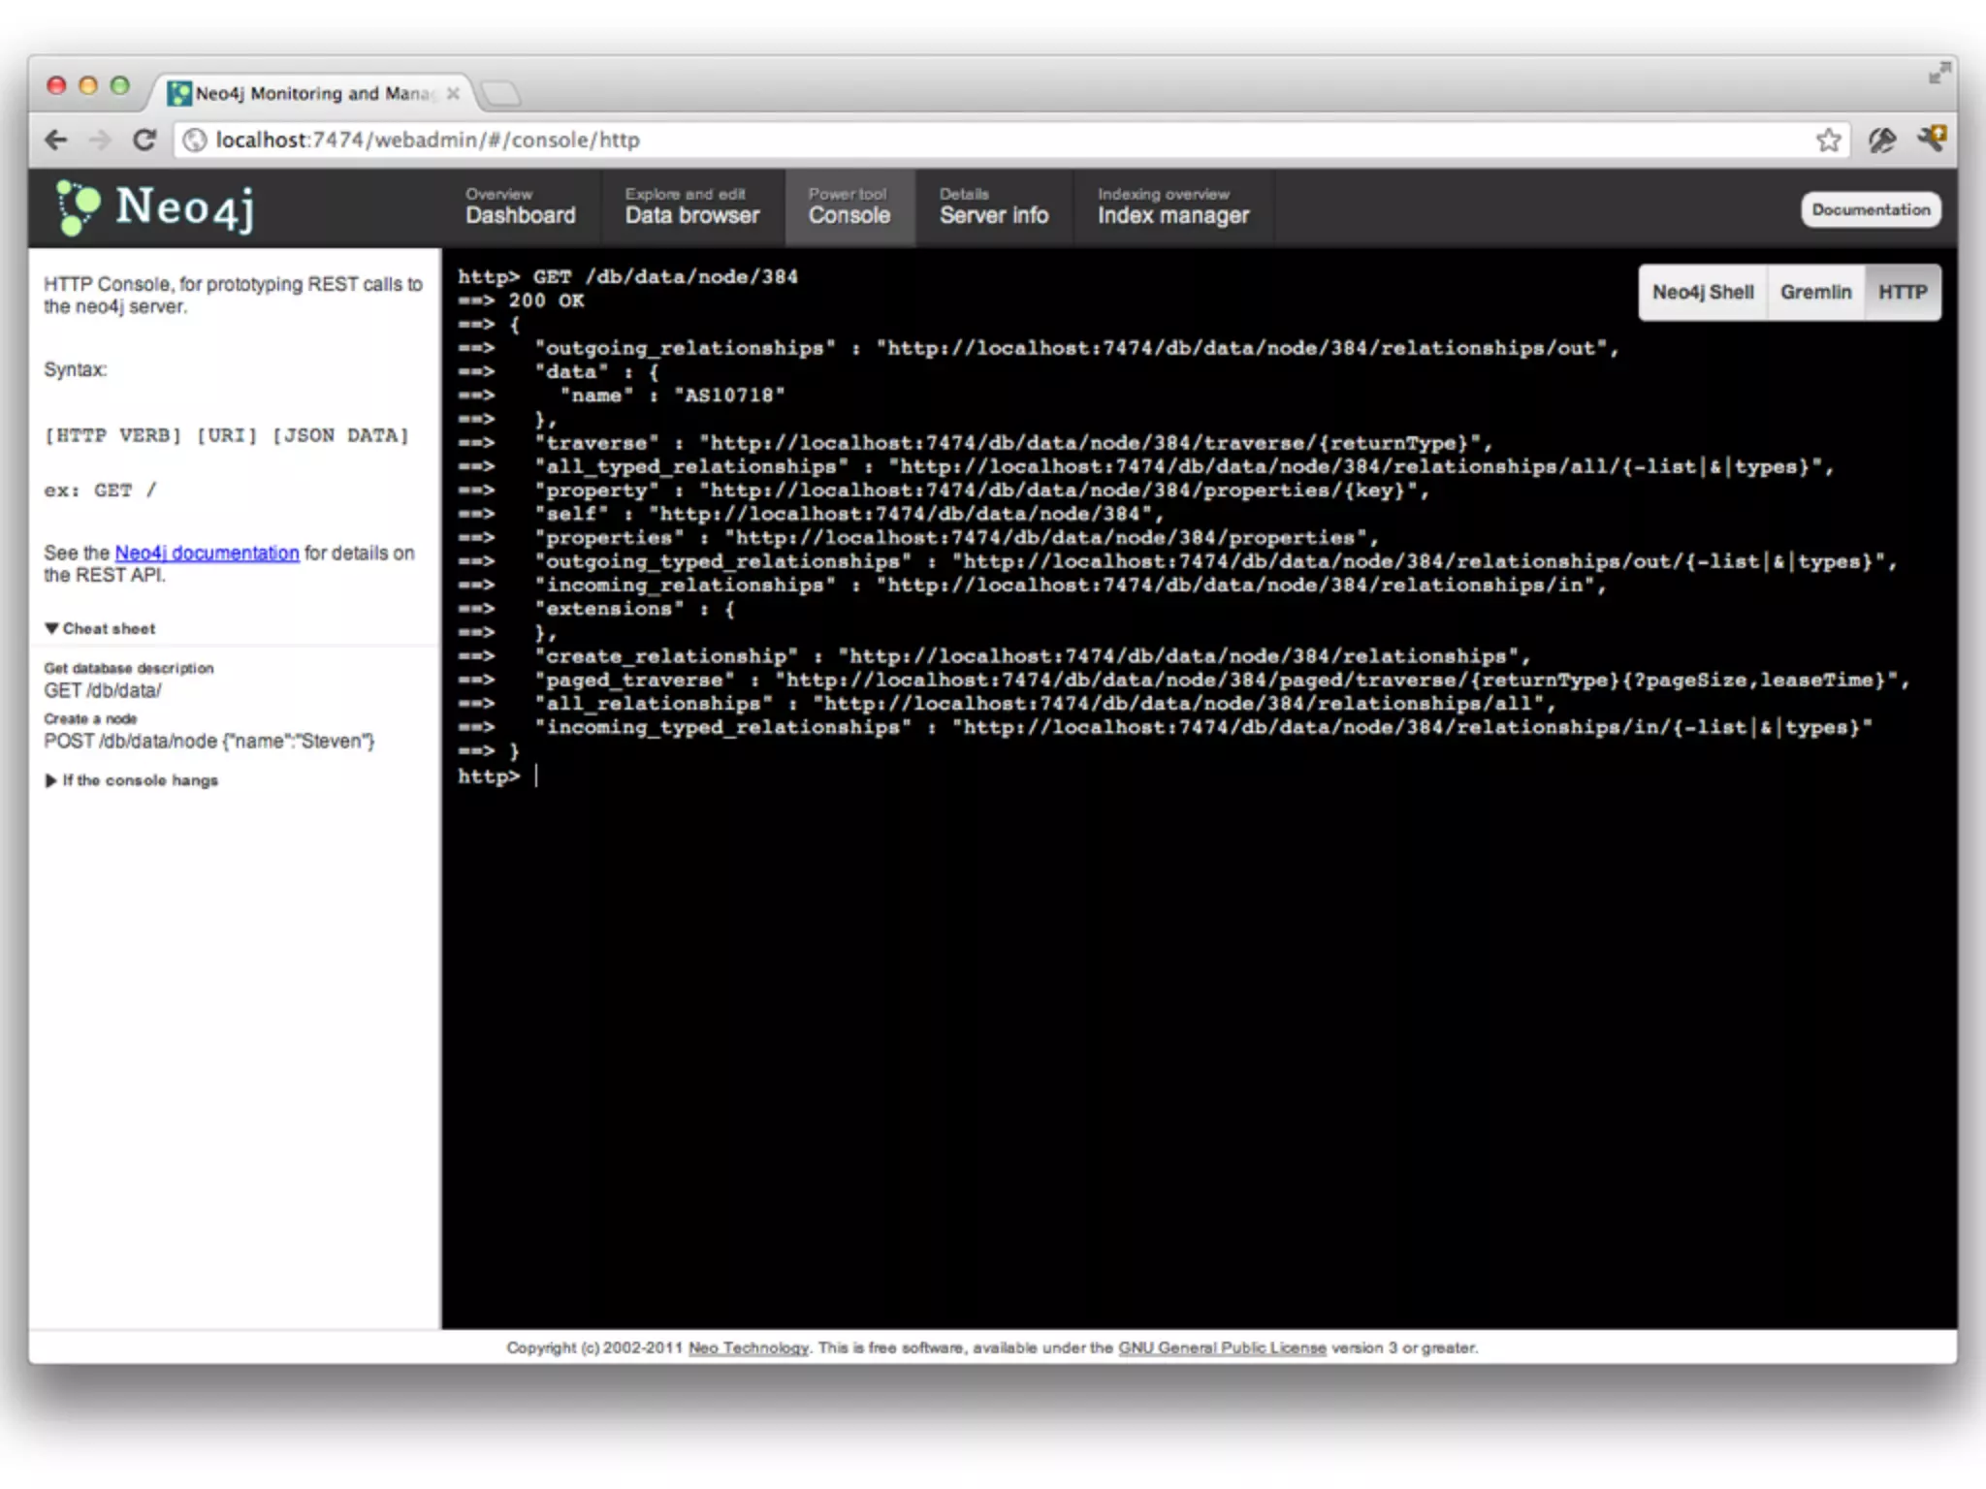Open the Dashboard overview tab
This screenshot has width=1986, height=1489.
pos(520,207)
